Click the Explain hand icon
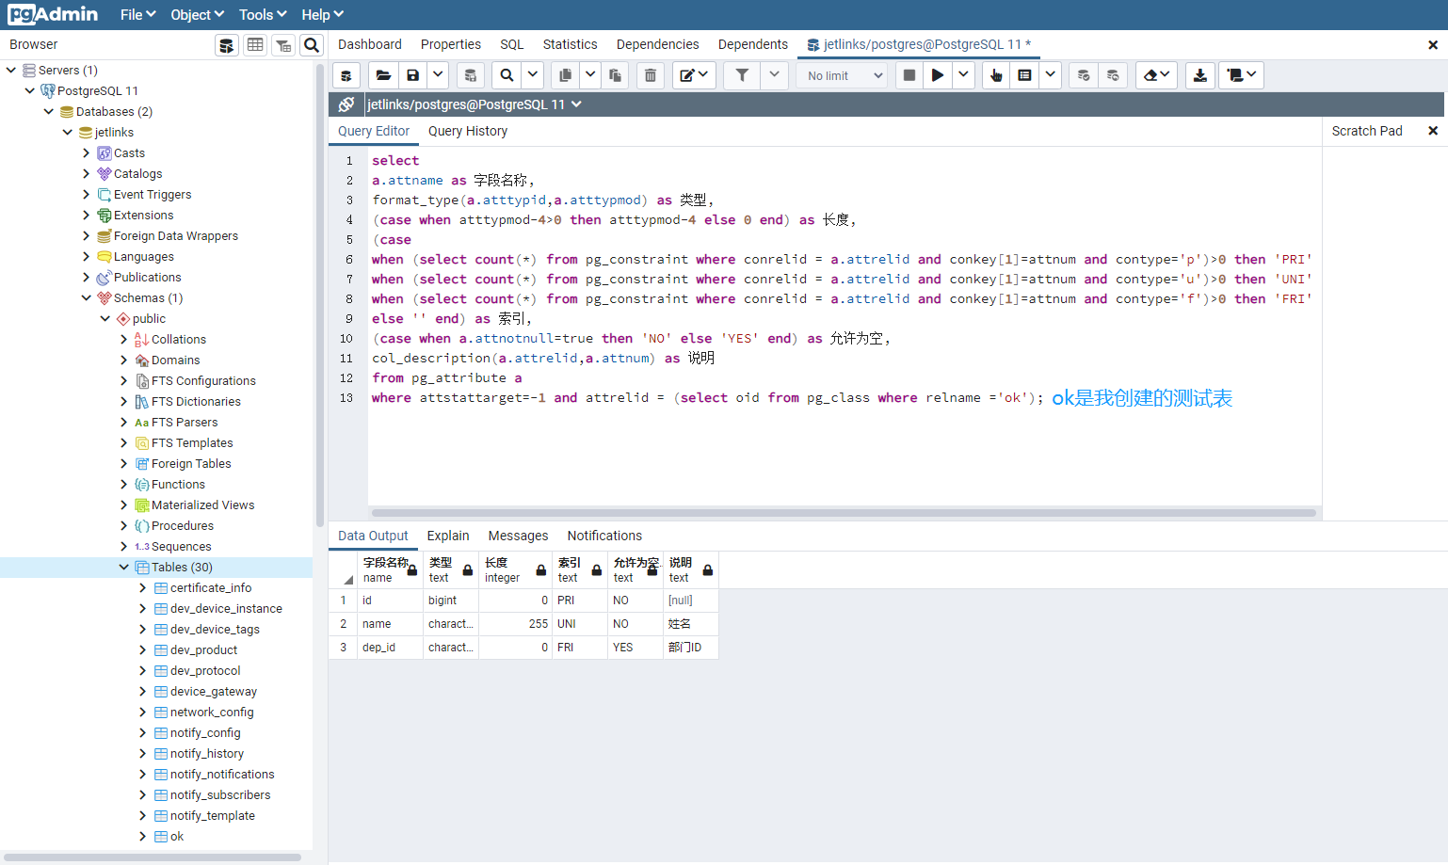The height and width of the screenshot is (865, 1448). click(996, 75)
